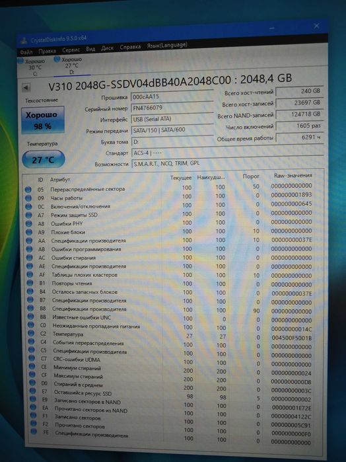
Task: Click status icon of AB Ошибки программирования
Action: pos(30,249)
